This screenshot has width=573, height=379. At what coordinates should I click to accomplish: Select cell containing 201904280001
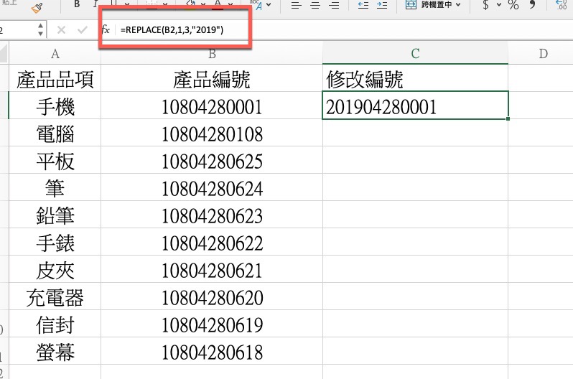coord(416,106)
